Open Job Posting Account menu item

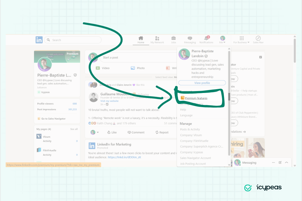click(193, 164)
